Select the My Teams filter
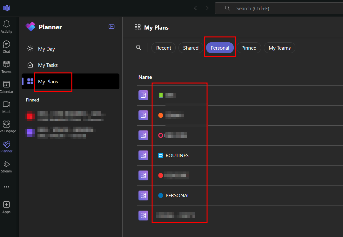The height and width of the screenshot is (237, 343). [279, 47]
